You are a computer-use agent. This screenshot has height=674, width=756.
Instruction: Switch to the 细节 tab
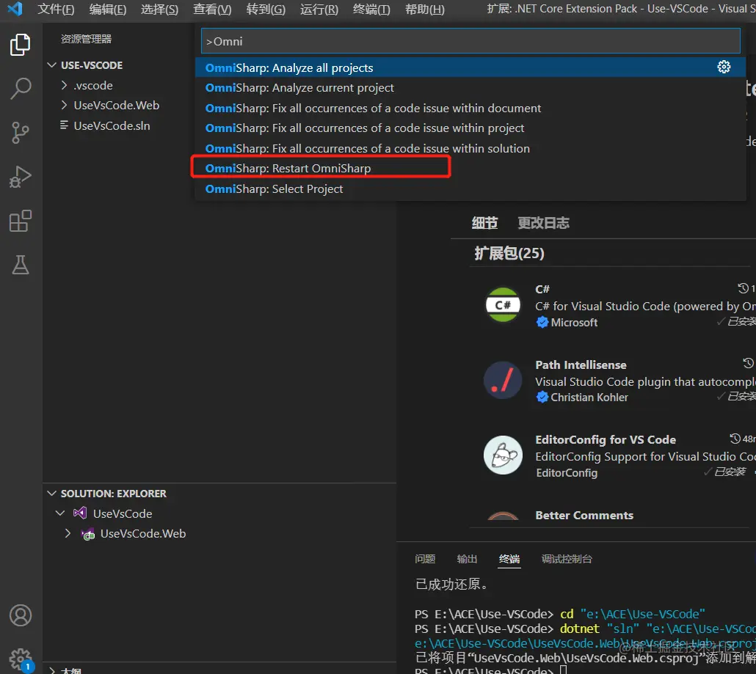click(x=484, y=223)
